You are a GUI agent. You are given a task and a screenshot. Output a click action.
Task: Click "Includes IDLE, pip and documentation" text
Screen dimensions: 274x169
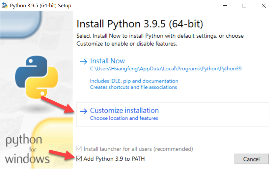point(134,81)
